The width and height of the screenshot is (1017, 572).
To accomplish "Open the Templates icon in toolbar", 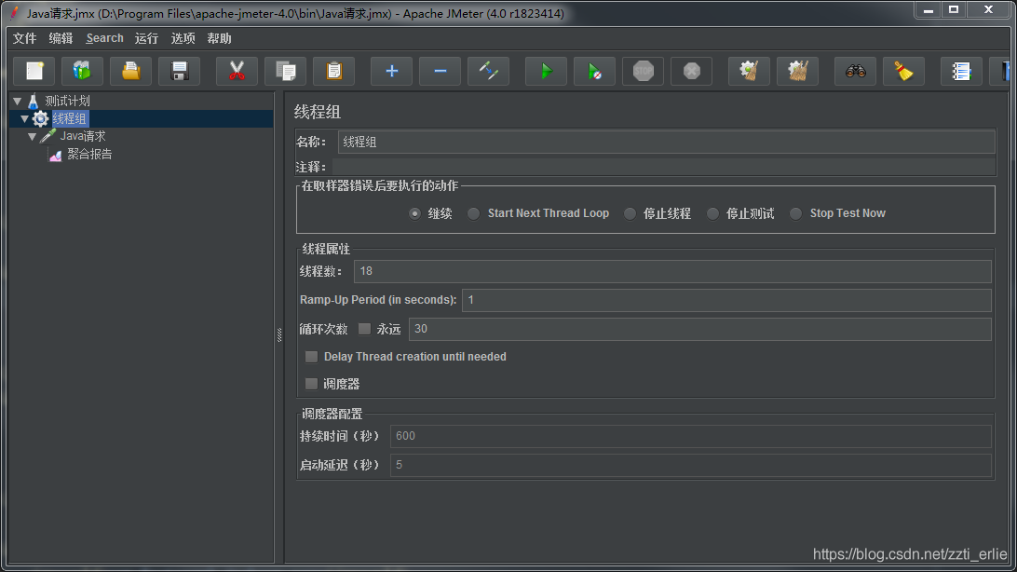I will tap(82, 71).
